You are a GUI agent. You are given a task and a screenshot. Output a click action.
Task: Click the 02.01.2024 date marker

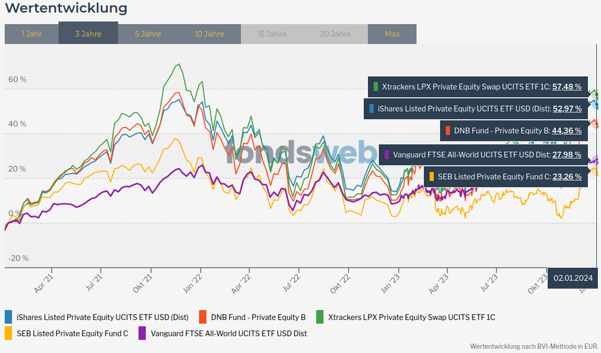[573, 278]
